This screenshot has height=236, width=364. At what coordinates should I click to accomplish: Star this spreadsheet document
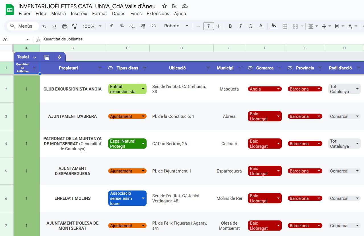pyautogui.click(x=164, y=6)
